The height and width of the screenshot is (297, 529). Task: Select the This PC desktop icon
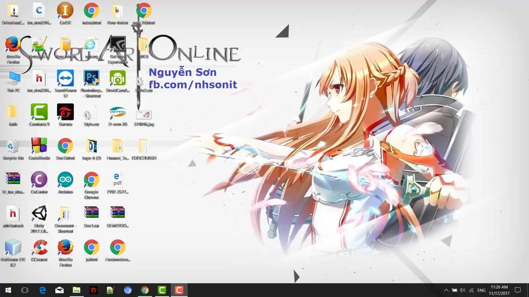13,78
